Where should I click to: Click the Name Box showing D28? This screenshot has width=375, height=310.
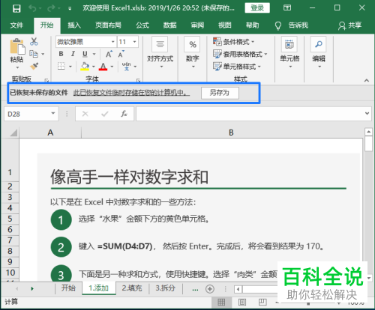(x=31, y=114)
